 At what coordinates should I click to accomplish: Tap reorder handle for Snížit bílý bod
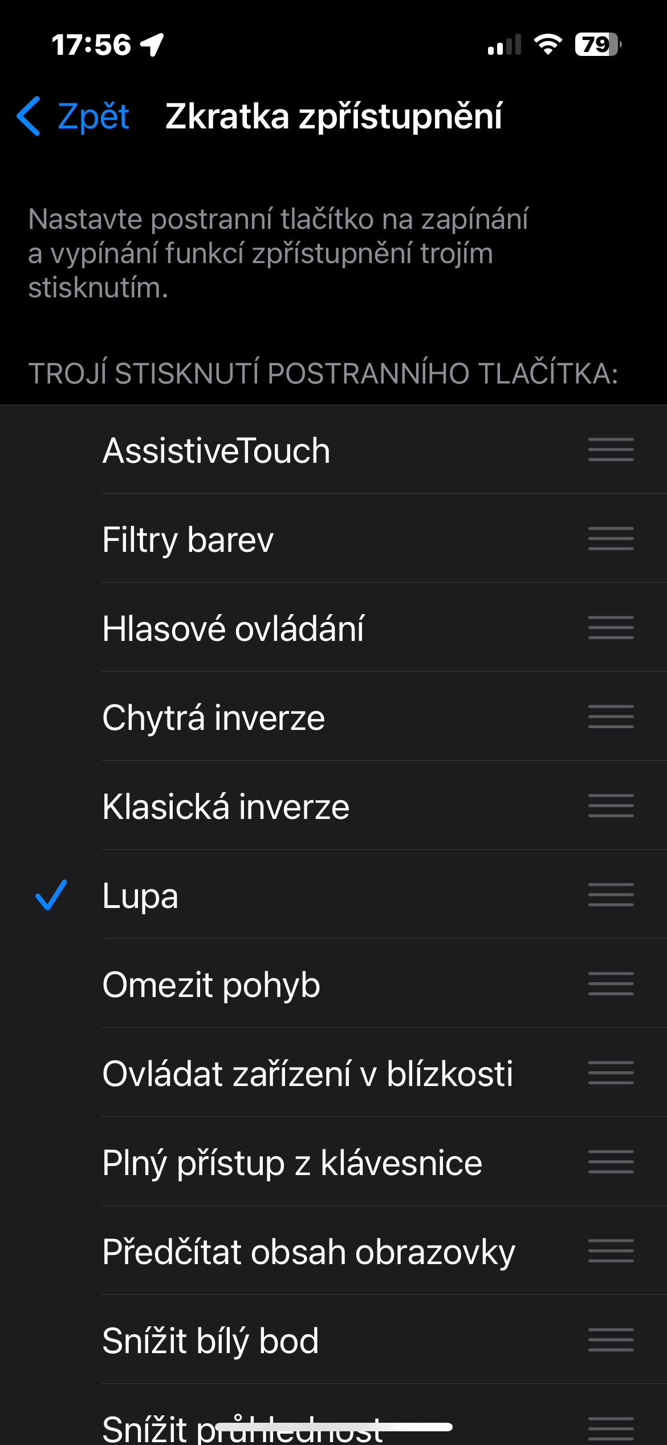click(x=611, y=1340)
